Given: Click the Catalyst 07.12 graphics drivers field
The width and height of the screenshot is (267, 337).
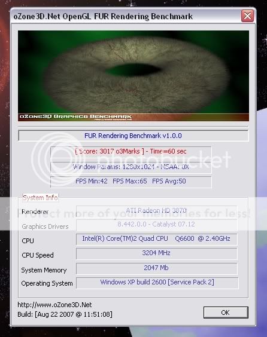Looking at the screenshot, I should point(156,225).
